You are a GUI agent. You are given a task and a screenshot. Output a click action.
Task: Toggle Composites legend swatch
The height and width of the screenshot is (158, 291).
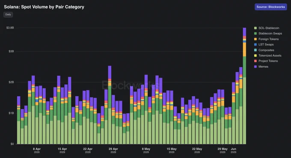coord(255,50)
